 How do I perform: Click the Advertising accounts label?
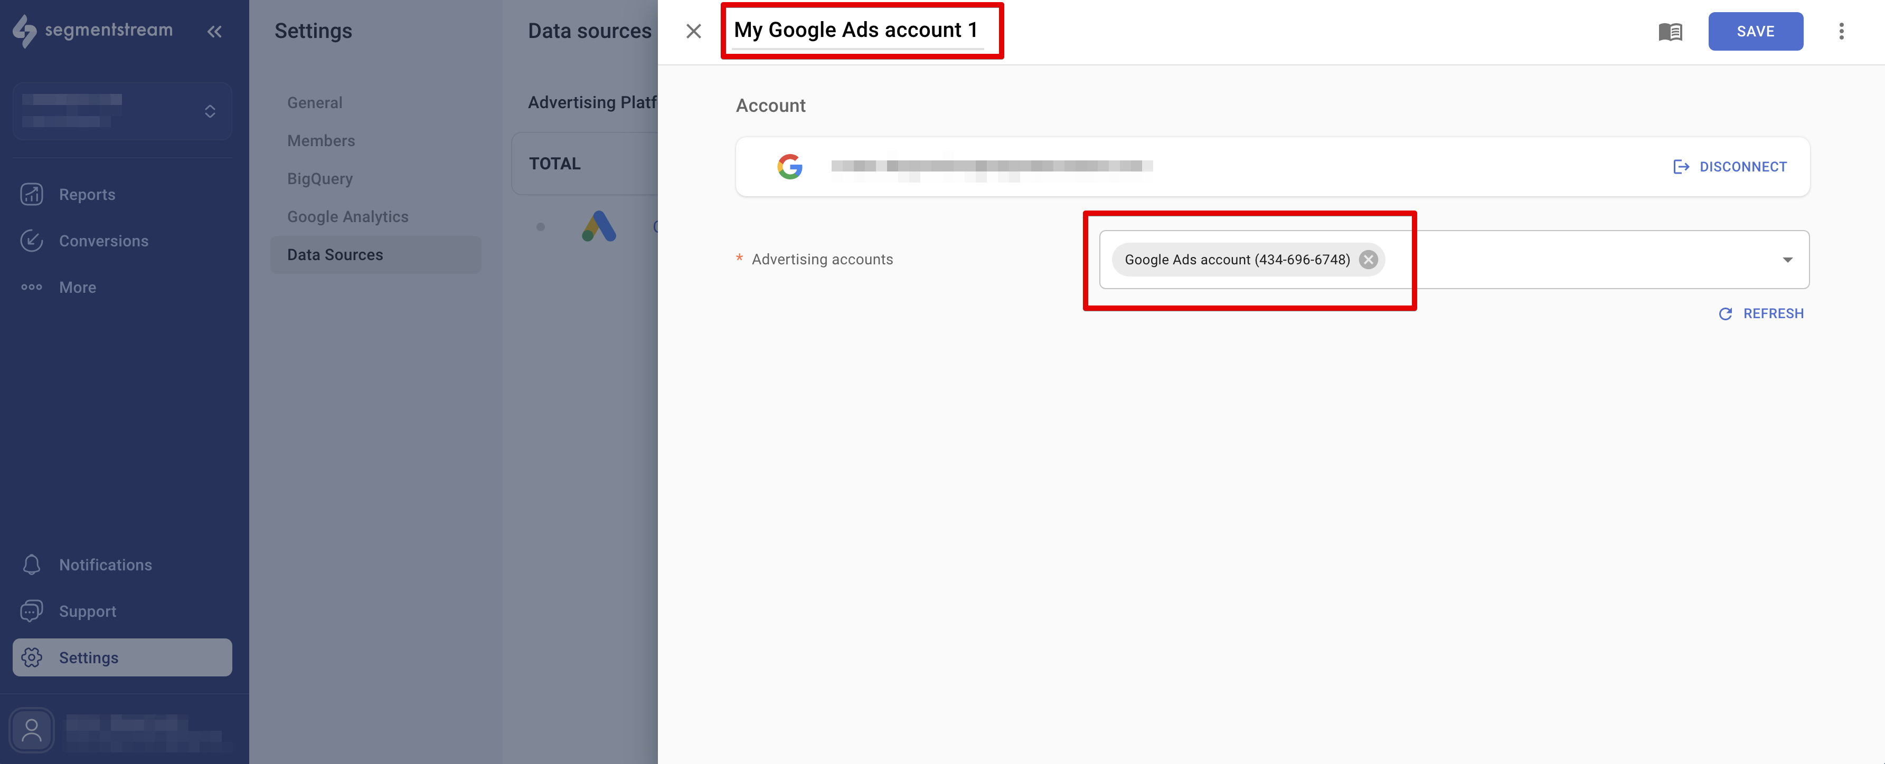point(822,260)
